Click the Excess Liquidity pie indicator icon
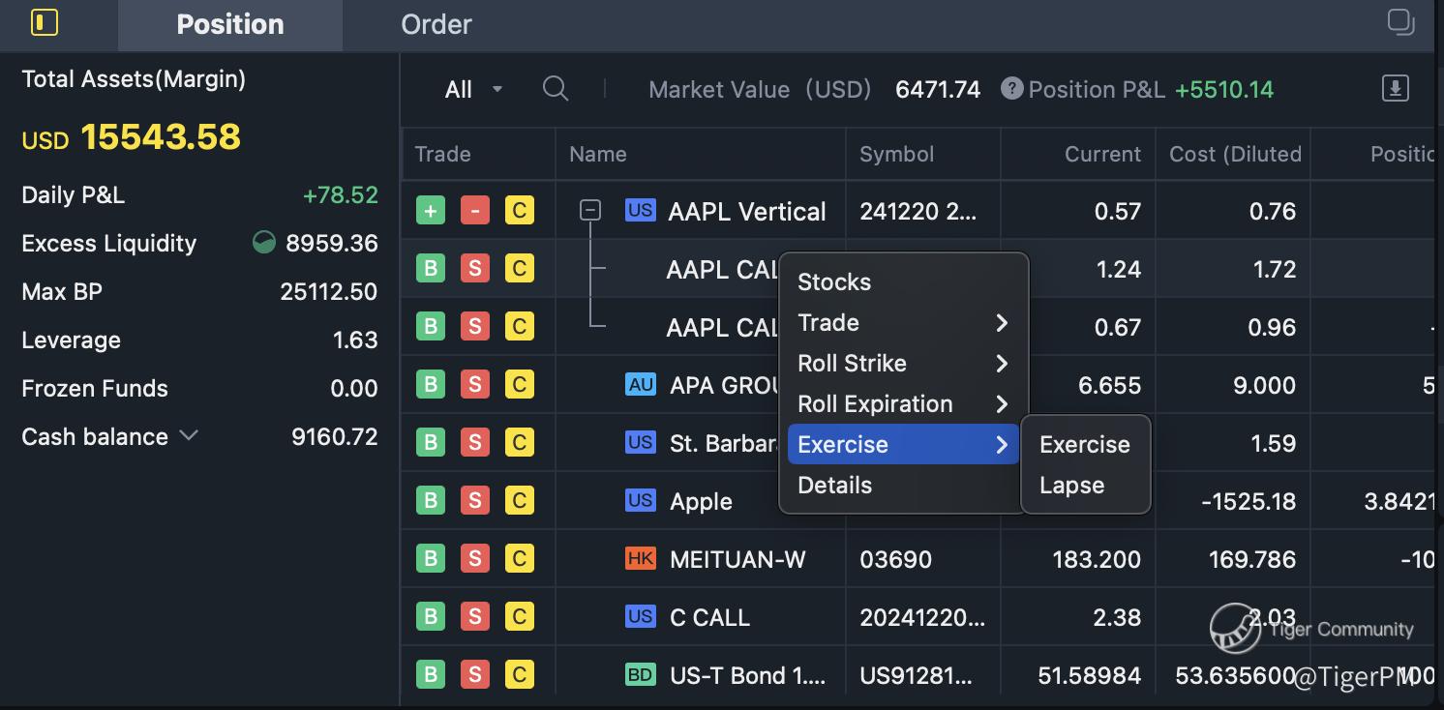This screenshot has height=710, width=1444. point(263,243)
